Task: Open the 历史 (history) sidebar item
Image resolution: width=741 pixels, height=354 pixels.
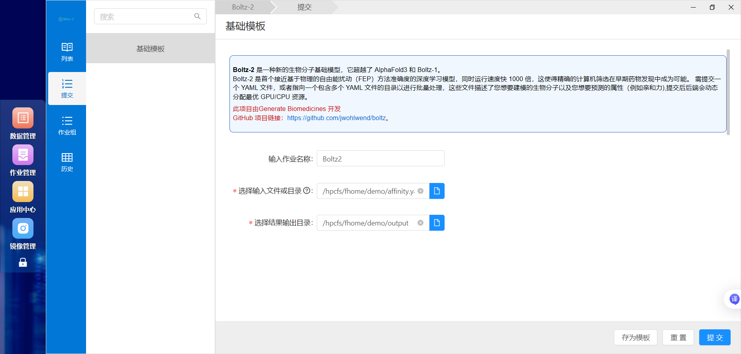Action: [67, 162]
